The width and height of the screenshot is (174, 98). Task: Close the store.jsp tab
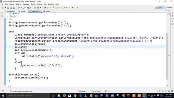point(39,11)
